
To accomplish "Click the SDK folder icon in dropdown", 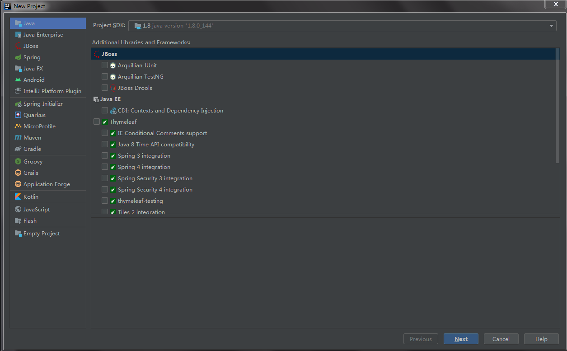I will click(137, 26).
